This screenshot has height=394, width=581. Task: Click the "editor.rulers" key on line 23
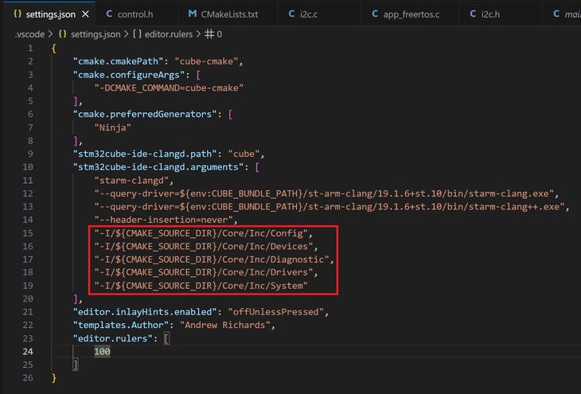(113, 338)
